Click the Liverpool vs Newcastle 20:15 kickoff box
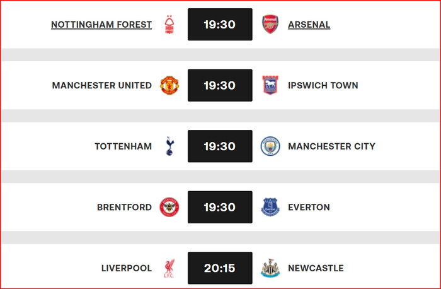Screen dimensions: 441x289 point(220,268)
